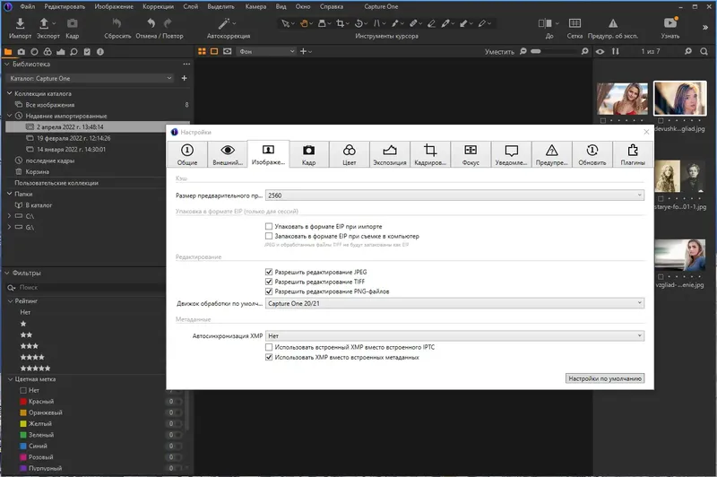Disable JPEG editing checkbox
This screenshot has height=477, width=717.
(269, 272)
